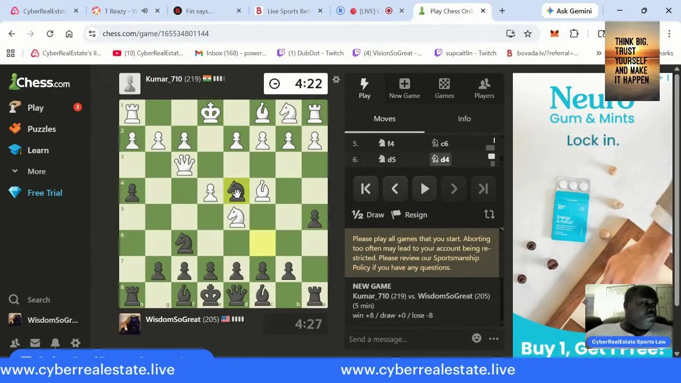Select the Info tab
681x383 pixels.
(x=464, y=119)
